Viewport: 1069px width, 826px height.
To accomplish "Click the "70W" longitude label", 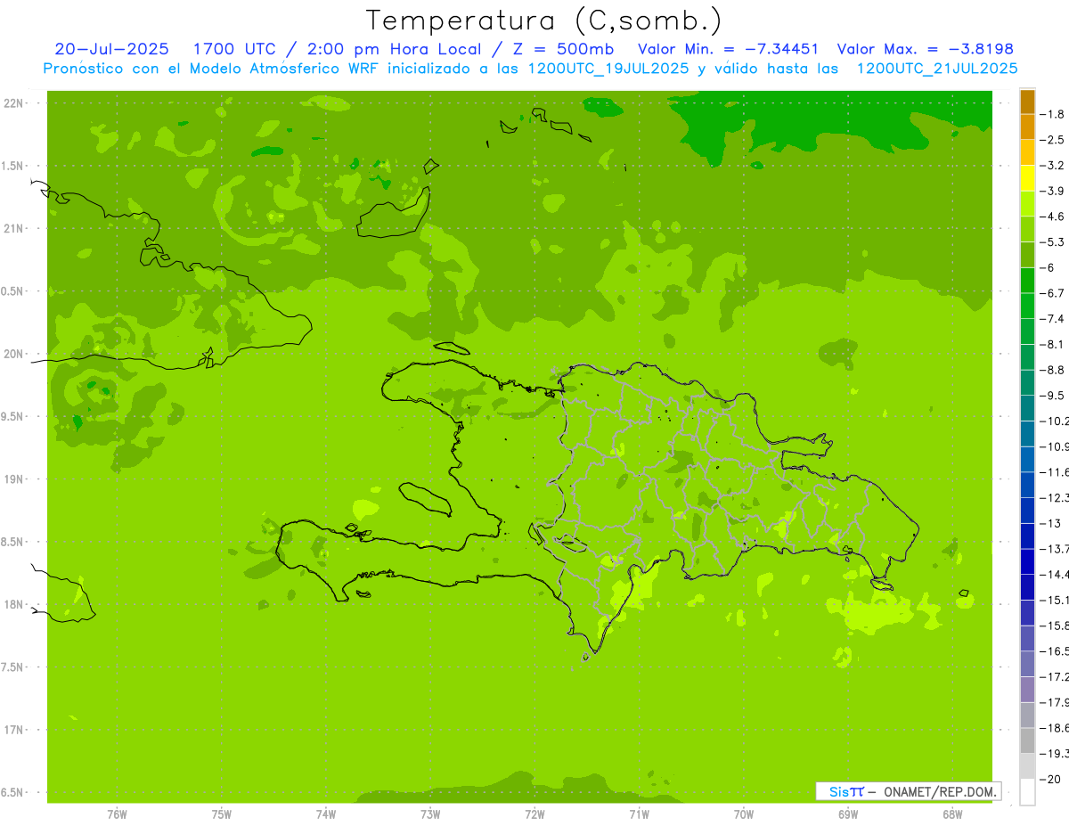I will pos(743,814).
